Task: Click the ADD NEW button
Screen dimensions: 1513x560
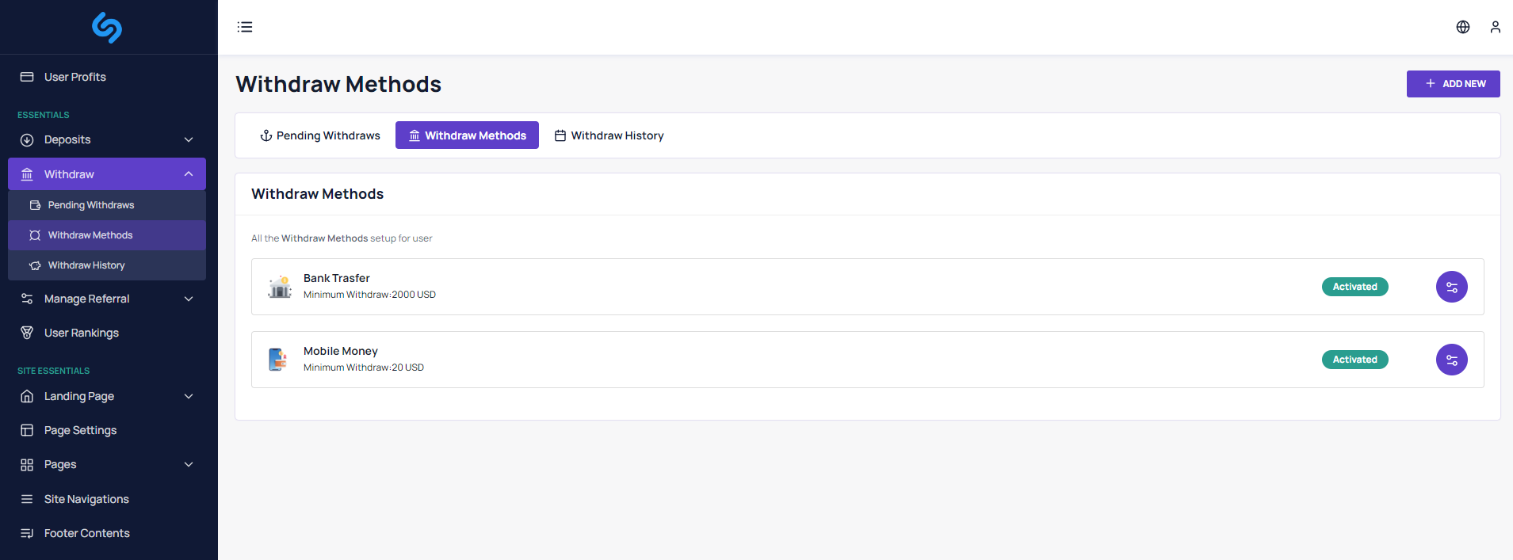Action: point(1453,84)
